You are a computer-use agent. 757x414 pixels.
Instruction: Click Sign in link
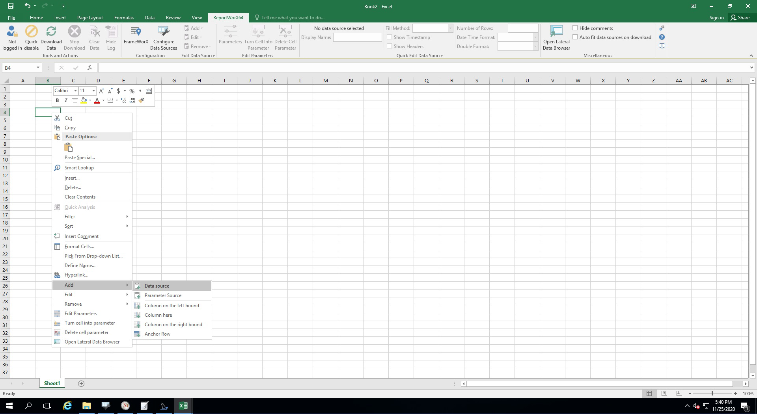716,18
